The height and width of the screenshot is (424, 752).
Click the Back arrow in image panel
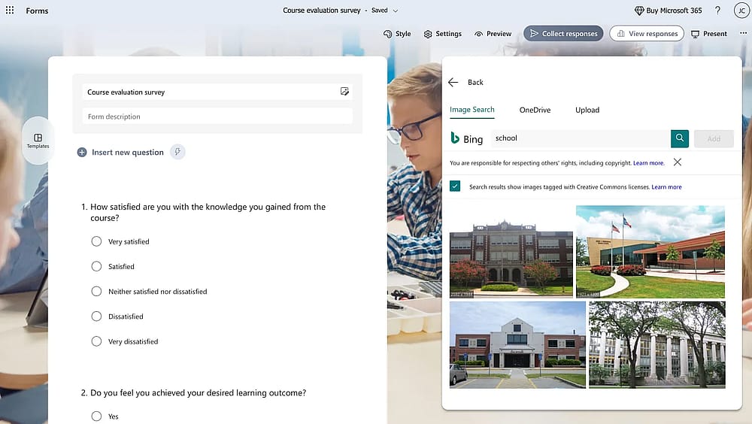[453, 82]
